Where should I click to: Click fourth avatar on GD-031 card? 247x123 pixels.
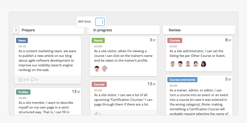click(196, 64)
